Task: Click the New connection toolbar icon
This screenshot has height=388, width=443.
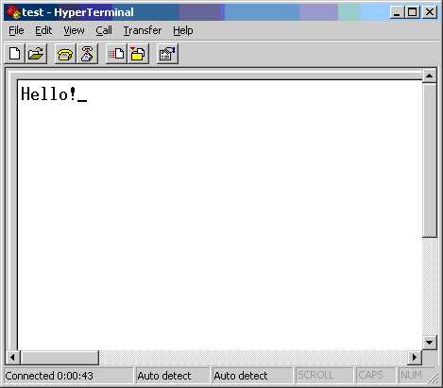Action: click(14, 54)
